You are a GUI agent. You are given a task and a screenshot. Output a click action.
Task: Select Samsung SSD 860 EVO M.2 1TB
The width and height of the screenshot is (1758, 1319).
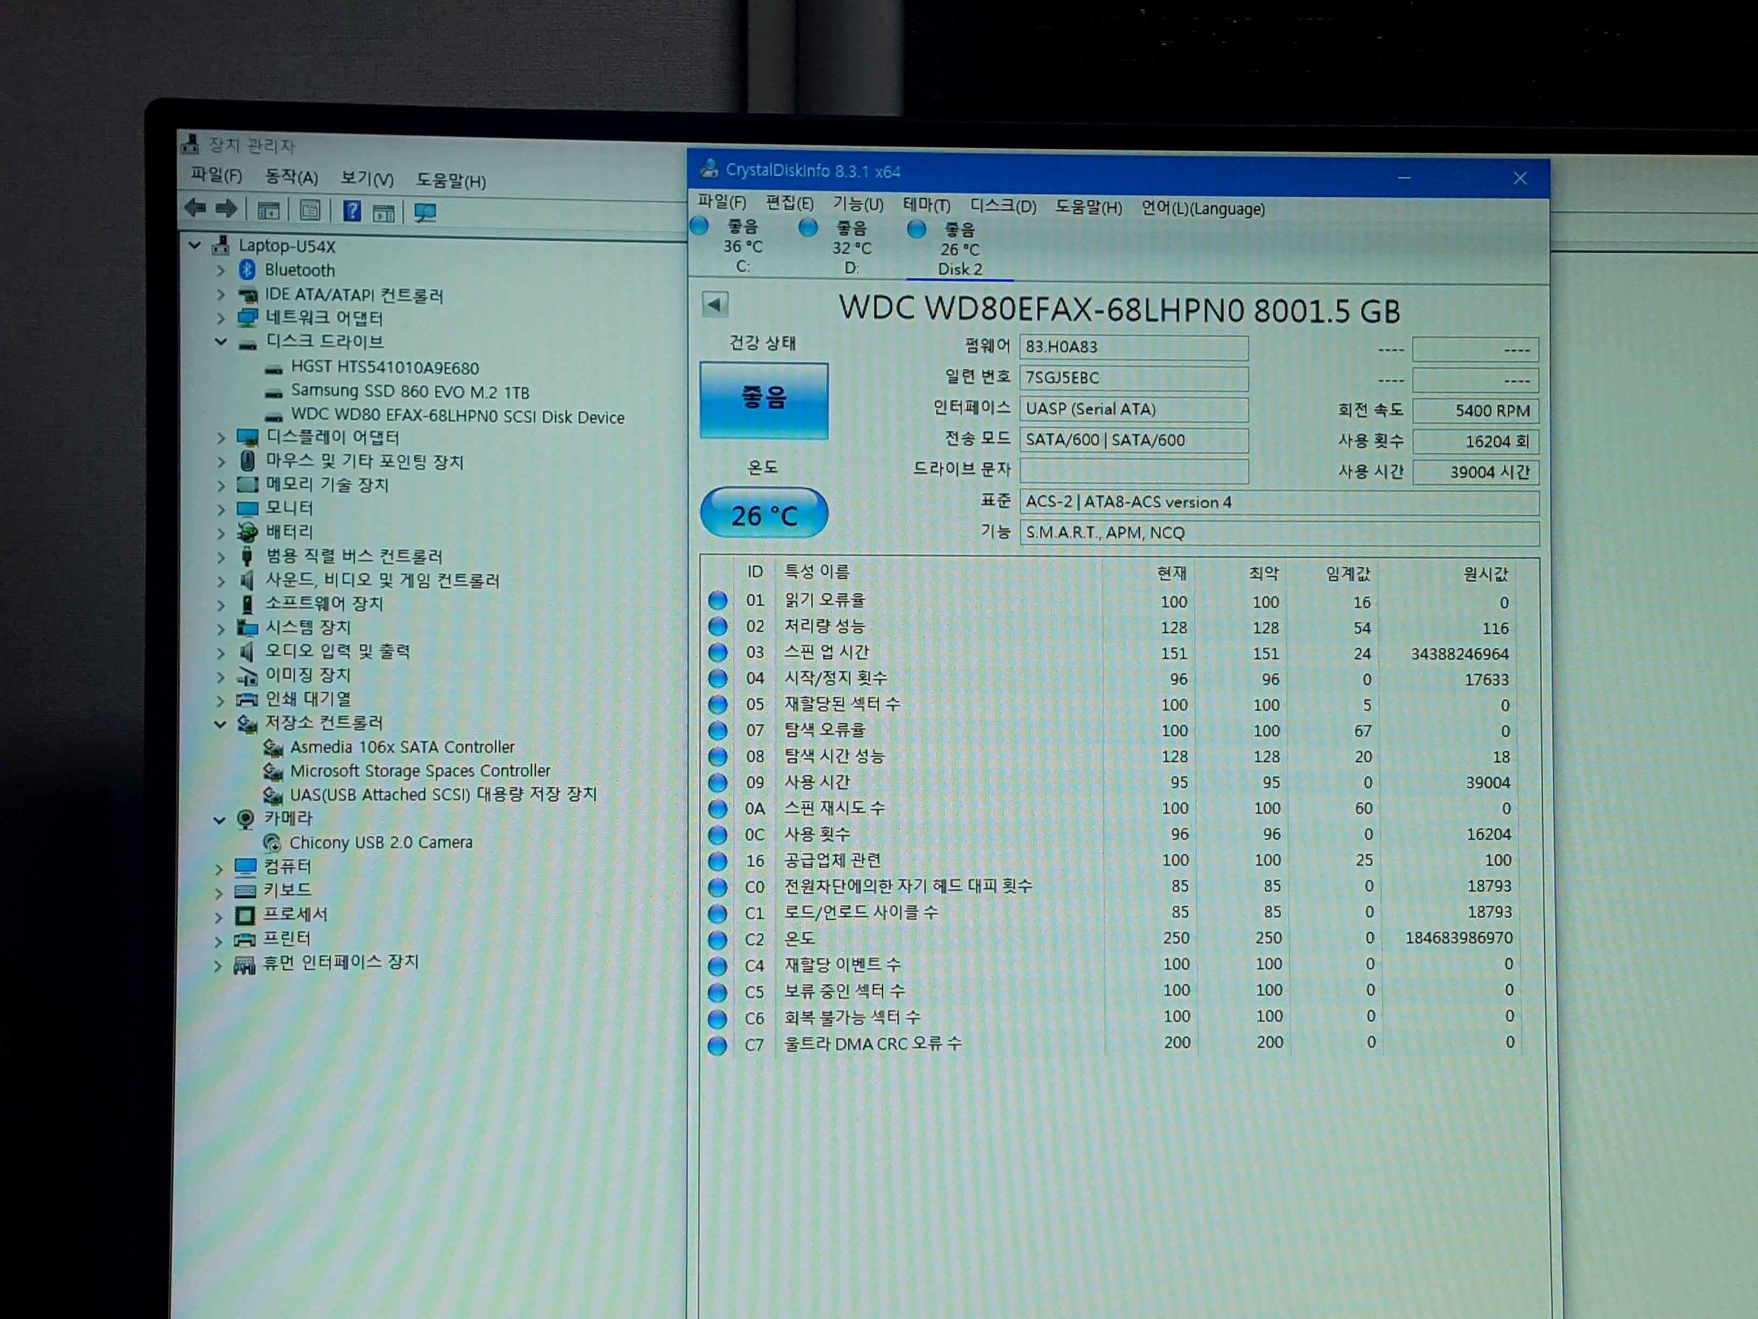[x=410, y=391]
